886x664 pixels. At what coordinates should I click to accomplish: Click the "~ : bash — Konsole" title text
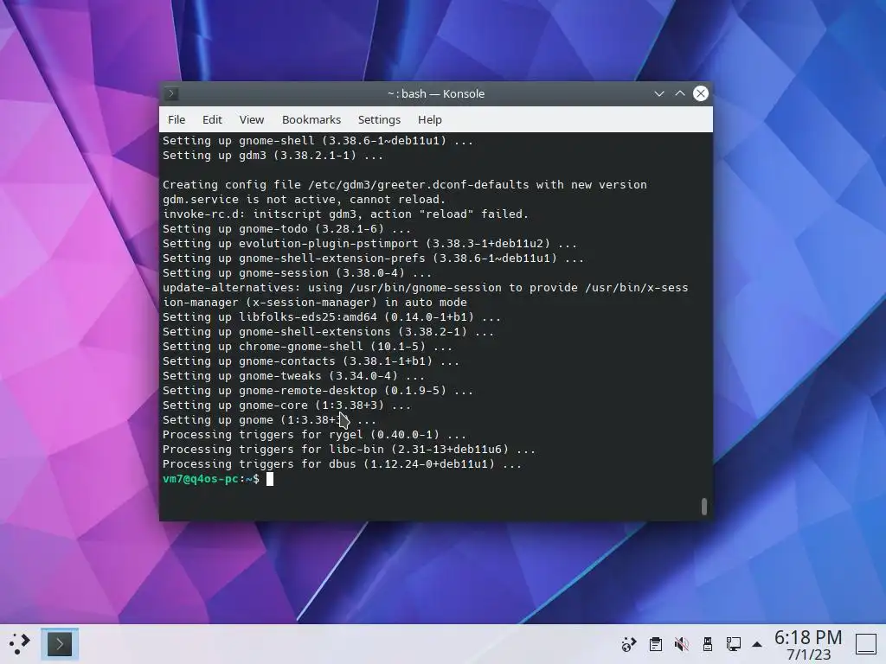click(x=436, y=93)
